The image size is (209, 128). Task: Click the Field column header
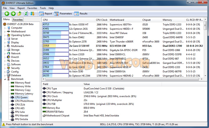[x=62, y=84]
